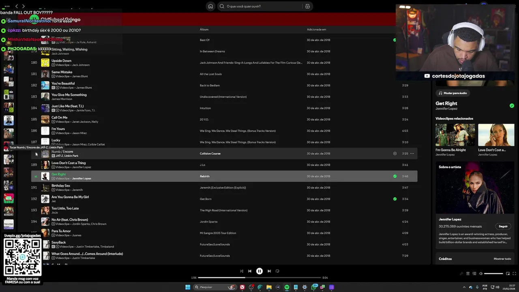Enter fullscreen player view
Image resolution: width=519 pixels, height=292 pixels.
(x=514, y=274)
